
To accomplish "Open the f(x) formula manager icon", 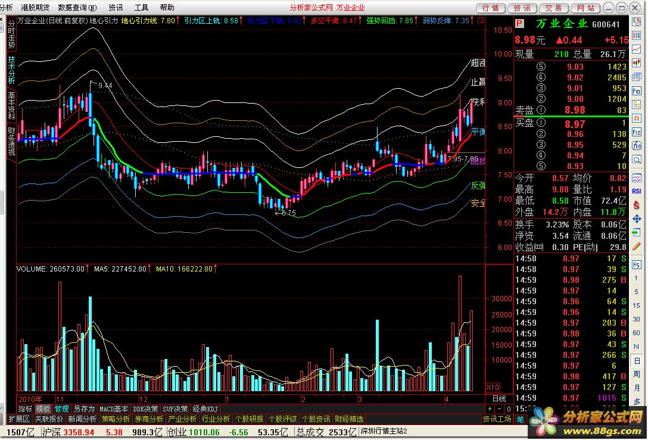I will click(x=637, y=145).
